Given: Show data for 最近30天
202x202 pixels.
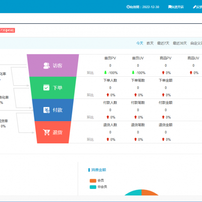Looking at the screenshot, I should click(x=180, y=43).
